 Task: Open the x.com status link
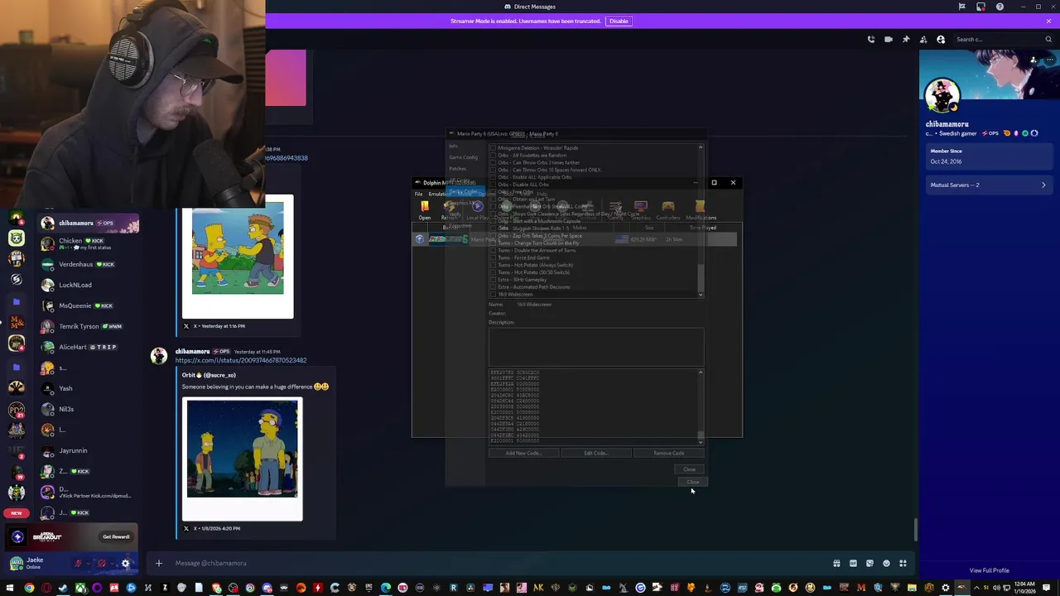point(240,360)
